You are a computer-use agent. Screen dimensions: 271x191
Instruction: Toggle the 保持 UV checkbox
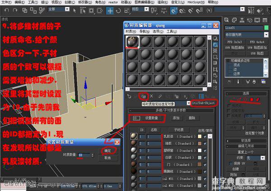click(230, 163)
